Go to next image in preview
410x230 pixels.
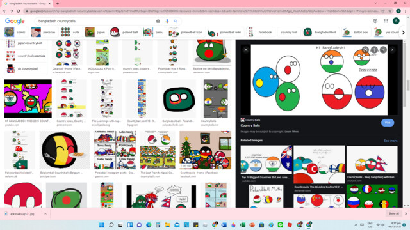[x=392, y=50]
